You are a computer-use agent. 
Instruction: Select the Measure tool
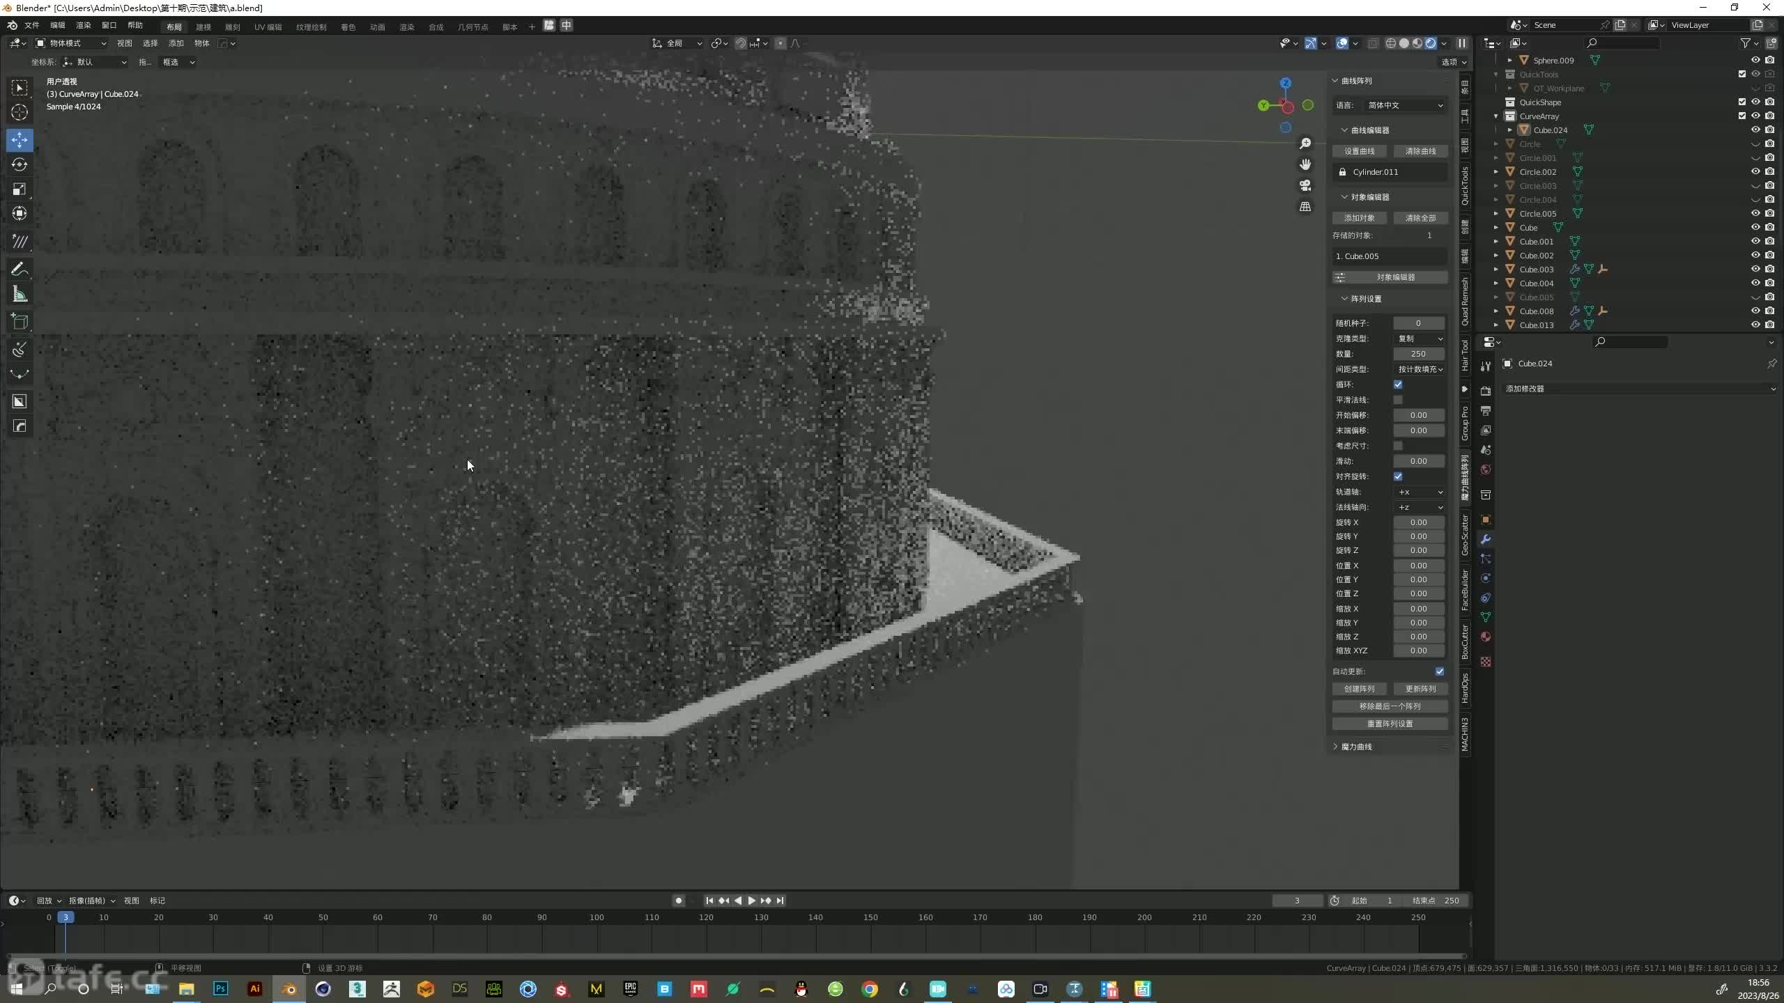coord(20,294)
